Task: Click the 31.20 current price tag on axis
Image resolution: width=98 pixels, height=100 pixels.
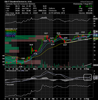Action: click(95, 31)
